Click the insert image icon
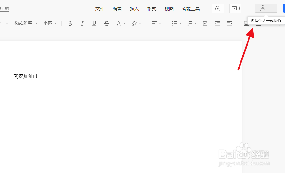Screen dimensions: 285x173 pyautogui.click(x=246, y=24)
